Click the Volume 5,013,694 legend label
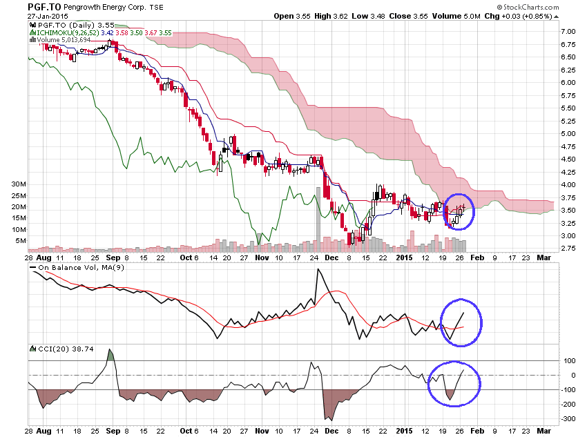This screenshot has width=587, height=437. [64, 39]
